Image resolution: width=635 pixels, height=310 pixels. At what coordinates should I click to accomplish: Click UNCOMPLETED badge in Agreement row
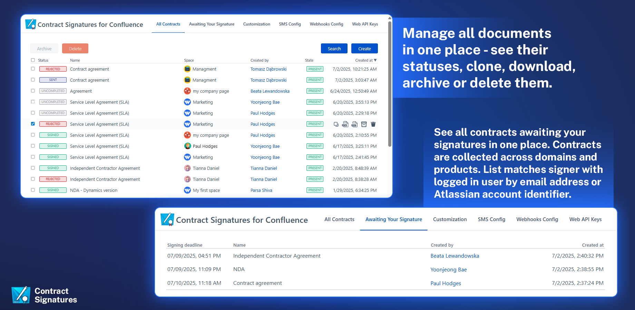53,91
